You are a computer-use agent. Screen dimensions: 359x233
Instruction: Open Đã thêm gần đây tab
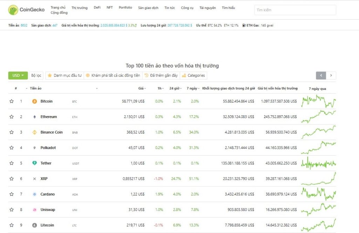[x=161, y=75]
